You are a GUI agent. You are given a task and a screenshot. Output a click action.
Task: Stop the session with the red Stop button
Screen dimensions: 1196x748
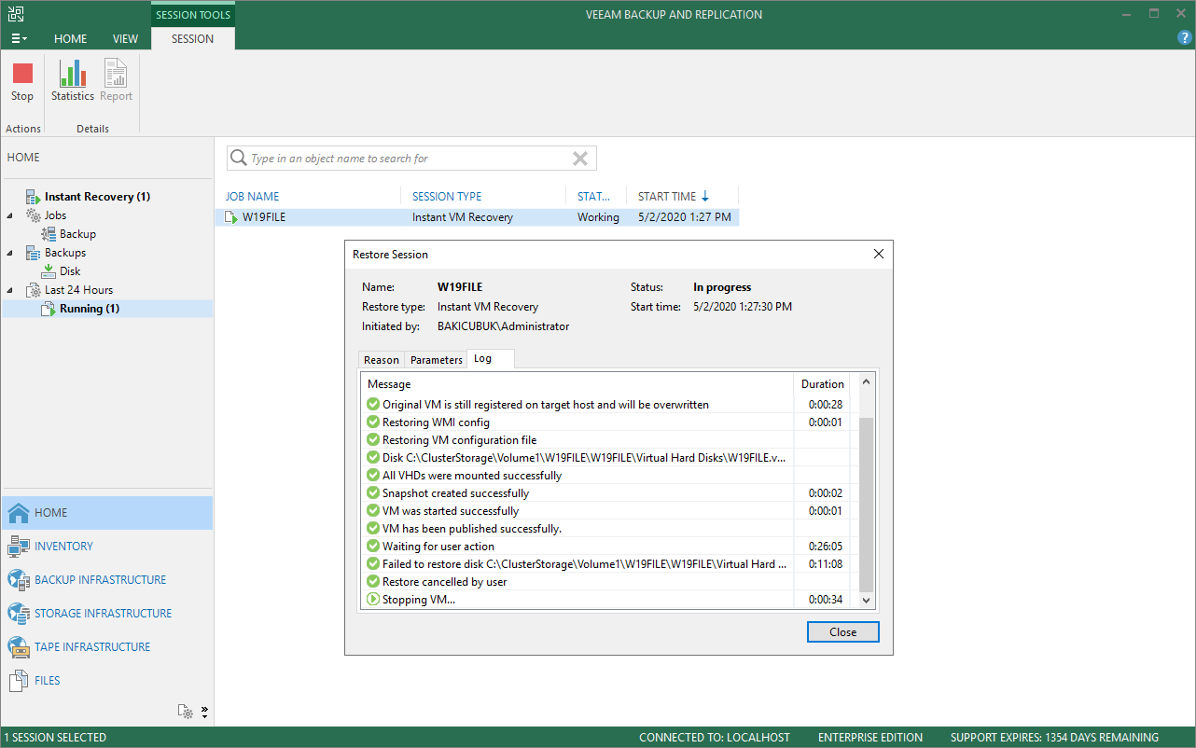point(22,82)
